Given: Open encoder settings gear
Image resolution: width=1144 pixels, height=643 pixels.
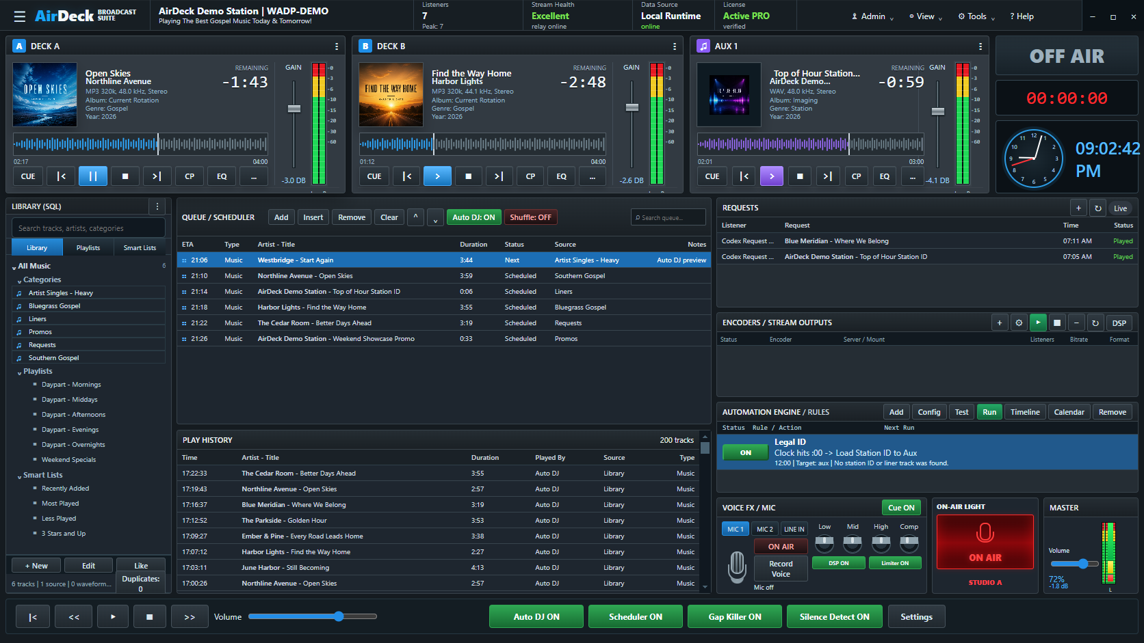Looking at the screenshot, I should tap(1019, 323).
